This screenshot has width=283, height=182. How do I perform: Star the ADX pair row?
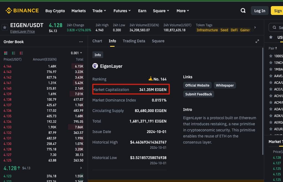coord(271,116)
